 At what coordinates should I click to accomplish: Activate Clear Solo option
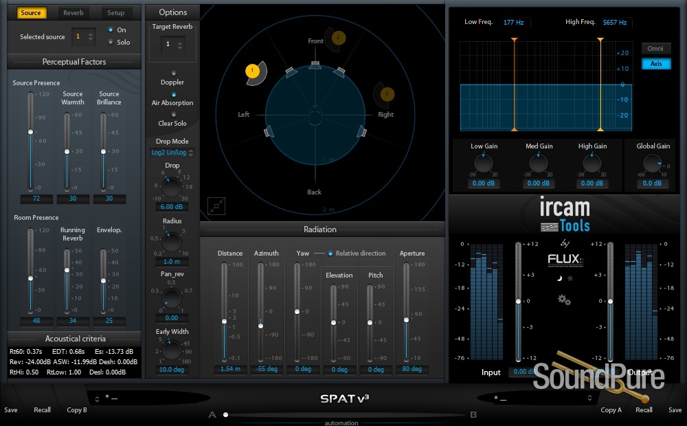(x=174, y=114)
